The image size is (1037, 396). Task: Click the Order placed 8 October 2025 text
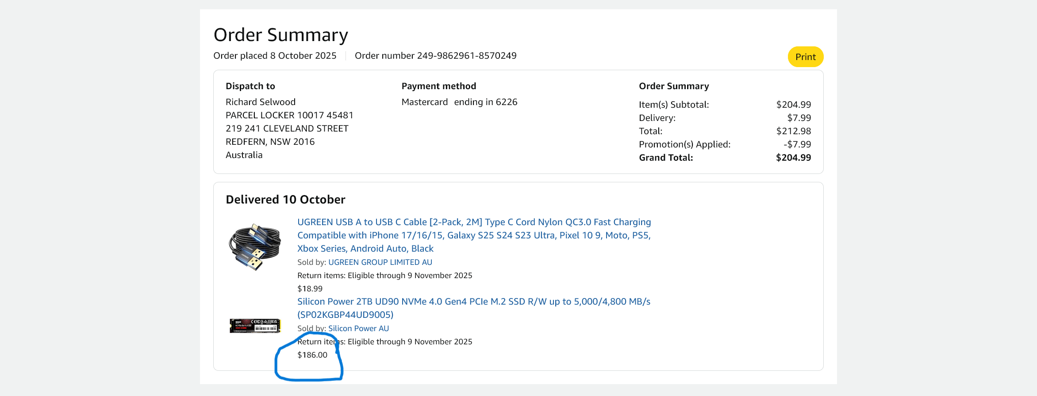click(x=275, y=56)
